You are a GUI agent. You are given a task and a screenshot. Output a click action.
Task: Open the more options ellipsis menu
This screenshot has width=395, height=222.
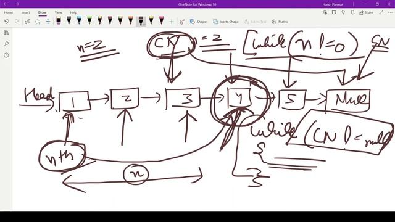[x=390, y=12]
